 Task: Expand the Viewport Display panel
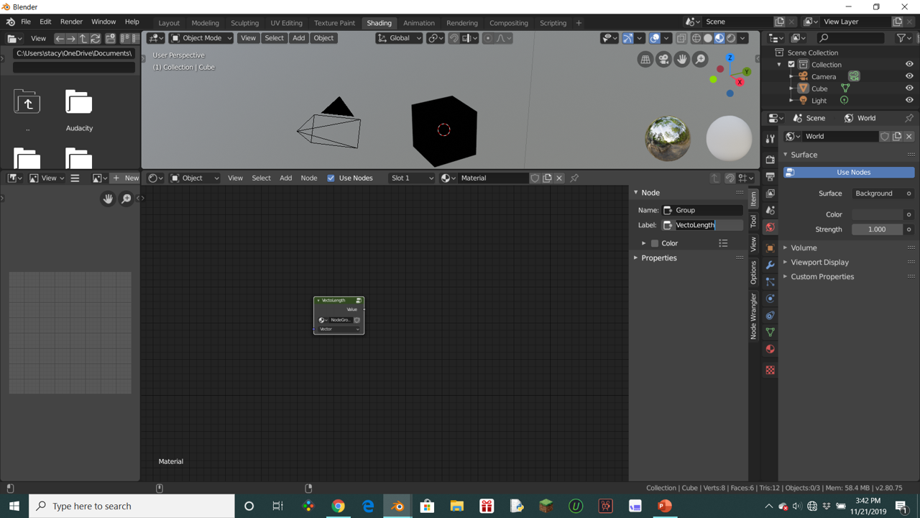pos(819,262)
